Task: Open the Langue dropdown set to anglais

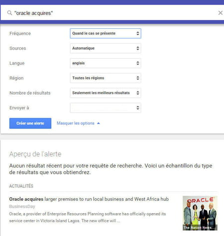Action: 106,63
